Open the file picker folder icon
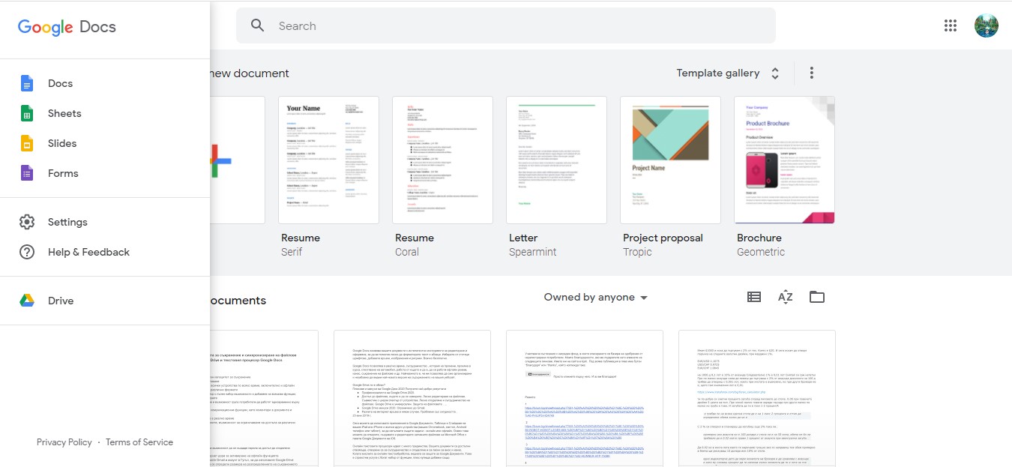Viewport: 1012px width, 467px height. [817, 297]
